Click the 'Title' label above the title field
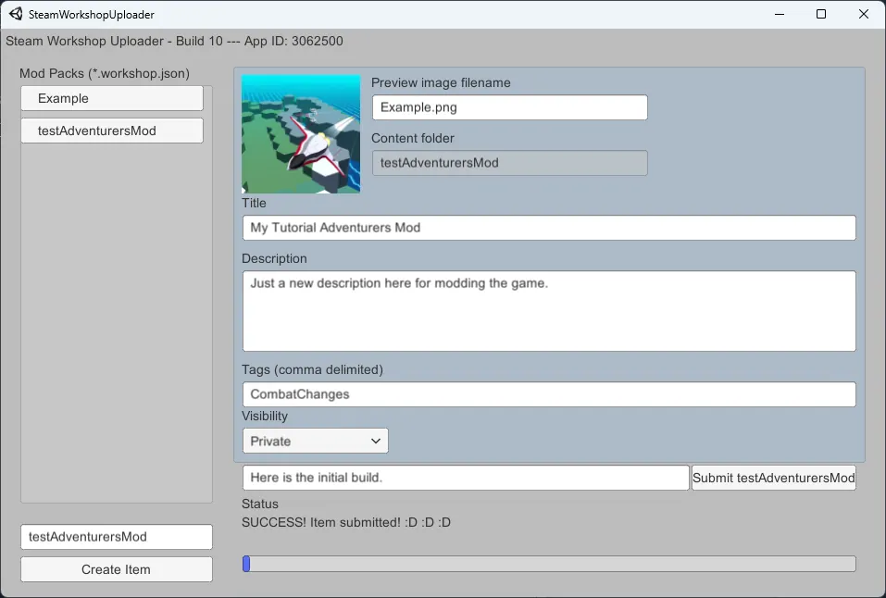The height and width of the screenshot is (598, 886). pyautogui.click(x=254, y=203)
